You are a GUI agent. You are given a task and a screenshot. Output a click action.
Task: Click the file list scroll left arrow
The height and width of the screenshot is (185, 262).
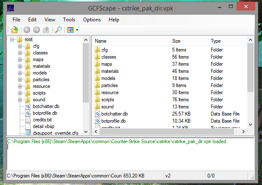(96, 132)
